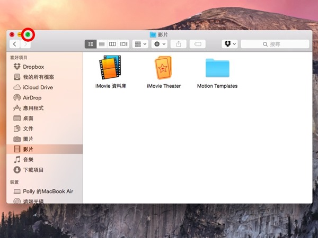This screenshot has width=318, height=238.
Task: Open iCloud Drive from the sidebar
Action: point(37,87)
